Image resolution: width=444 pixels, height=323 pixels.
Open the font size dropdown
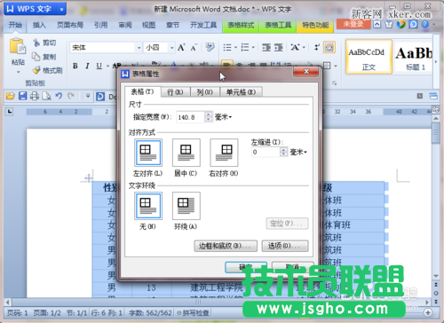coord(171,48)
